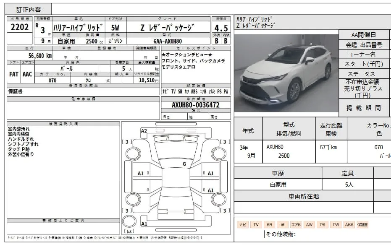Select the 4.5 evaluation score
Image resolution: width=391 pixels, height=252 pixels.
221,28
